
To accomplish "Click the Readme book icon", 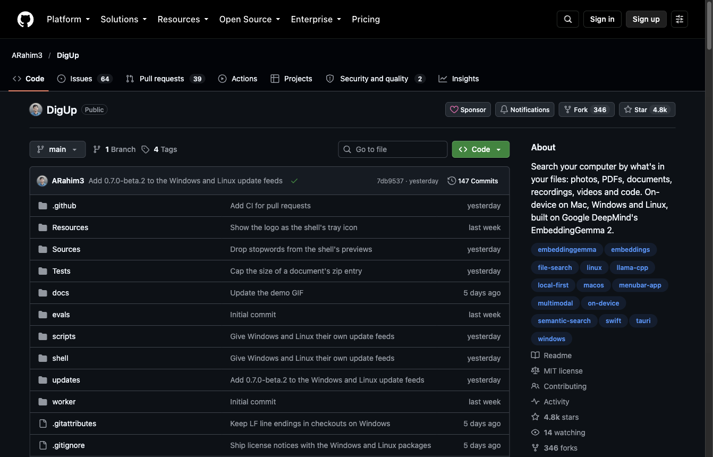I will point(535,356).
